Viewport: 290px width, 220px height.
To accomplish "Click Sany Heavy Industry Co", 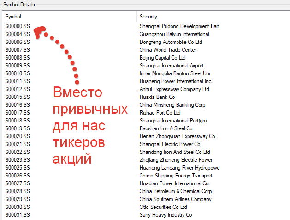I will (166, 215).
